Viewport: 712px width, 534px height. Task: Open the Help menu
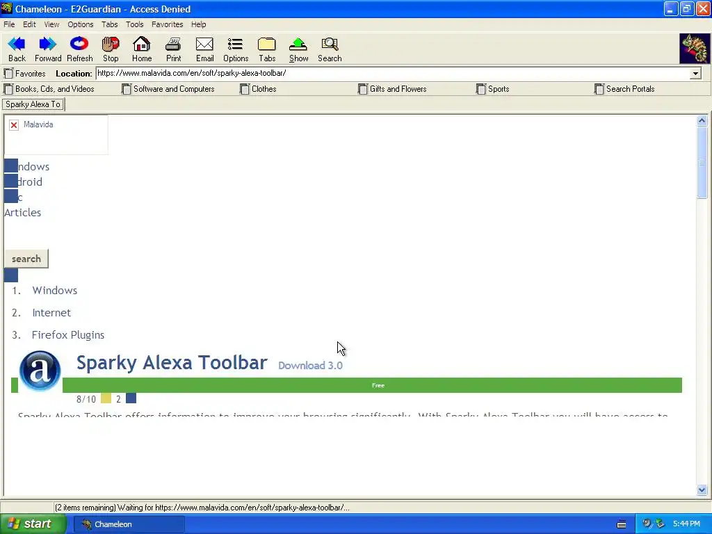pos(198,24)
